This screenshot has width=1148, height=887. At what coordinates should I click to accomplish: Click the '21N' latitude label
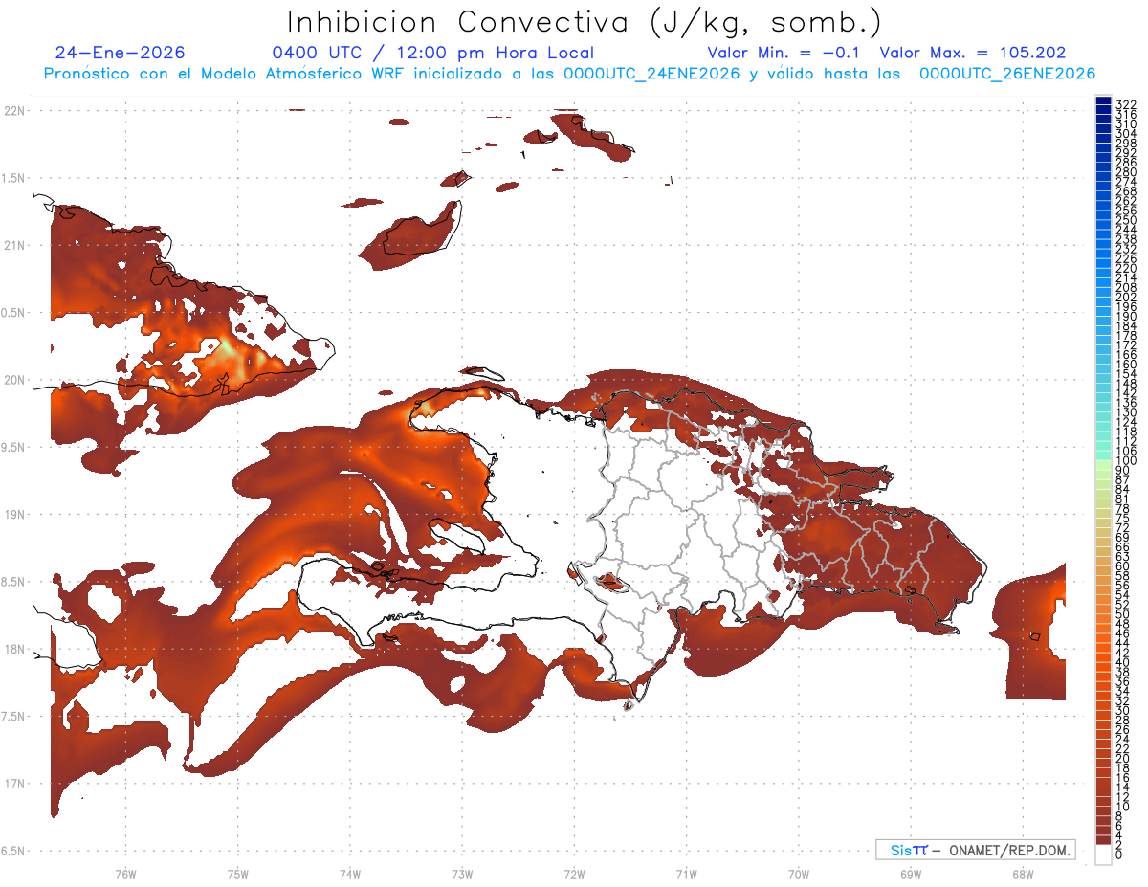click(x=14, y=246)
